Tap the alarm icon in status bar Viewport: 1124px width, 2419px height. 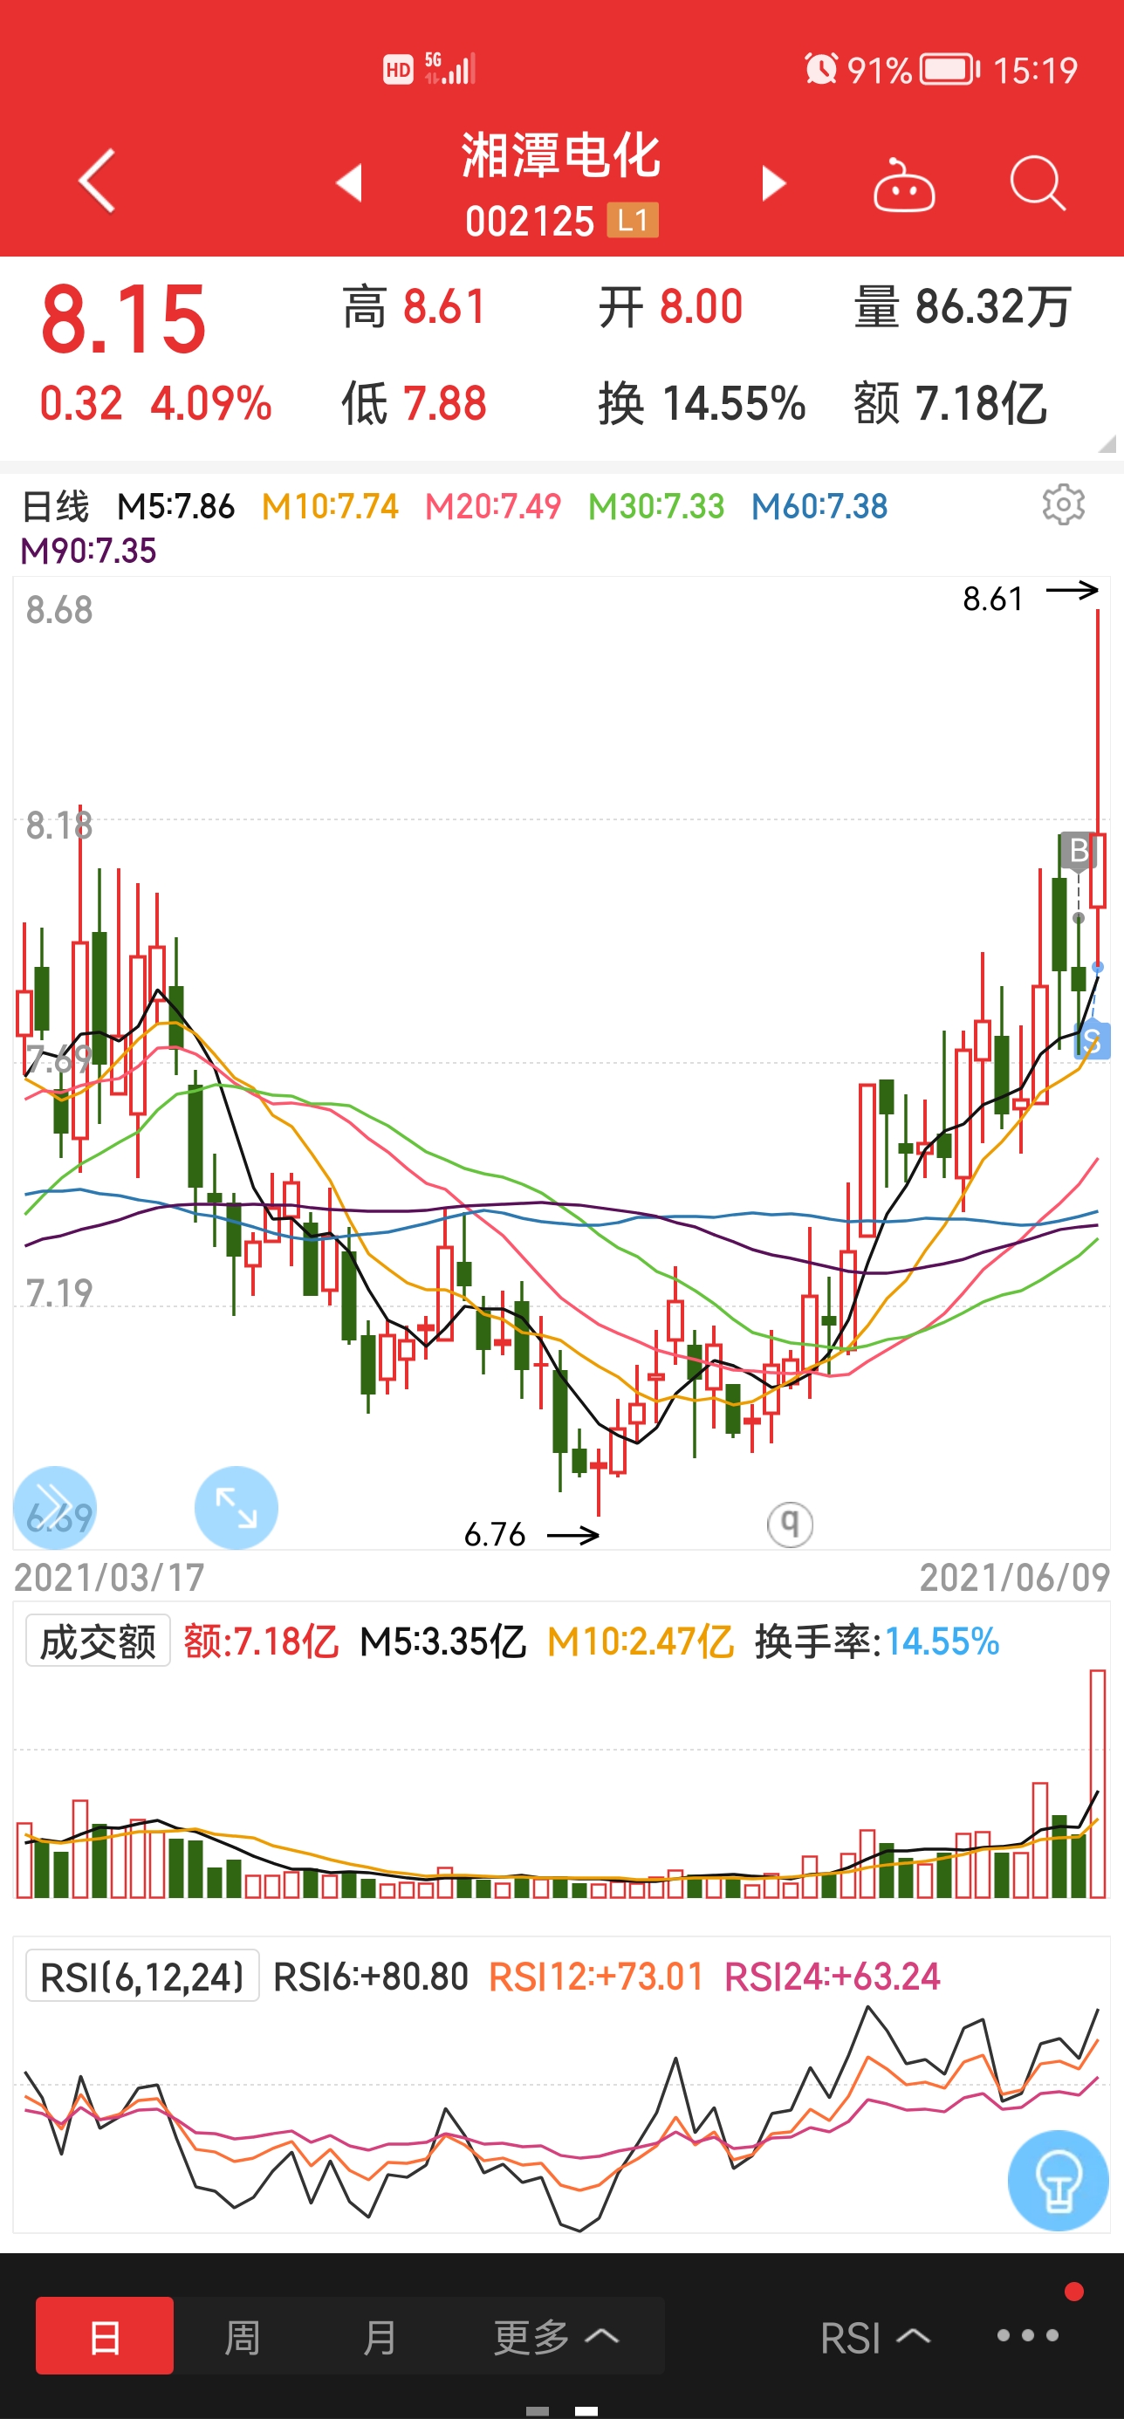click(820, 69)
